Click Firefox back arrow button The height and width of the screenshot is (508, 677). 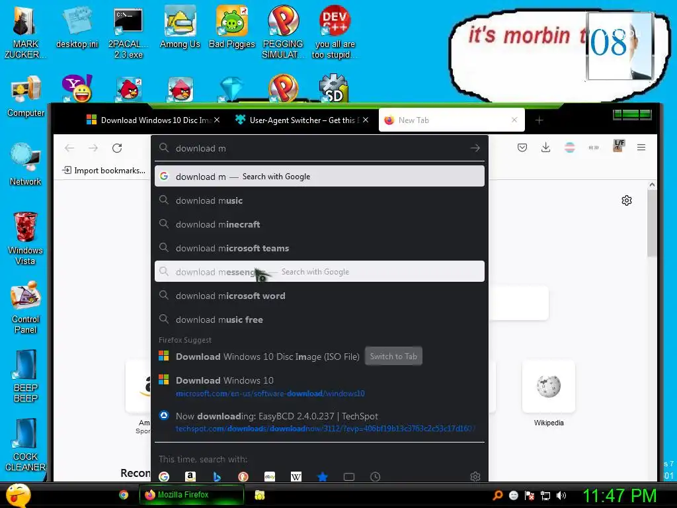coord(69,148)
